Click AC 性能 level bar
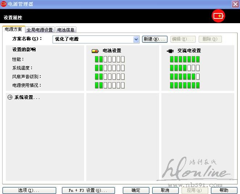This screenshot has width=240, height=194. [x=185, y=59]
